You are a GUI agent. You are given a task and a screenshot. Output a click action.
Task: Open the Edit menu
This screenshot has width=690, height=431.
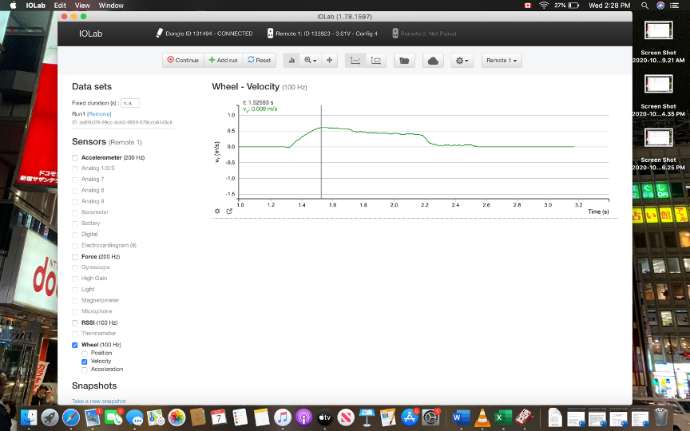click(x=60, y=6)
